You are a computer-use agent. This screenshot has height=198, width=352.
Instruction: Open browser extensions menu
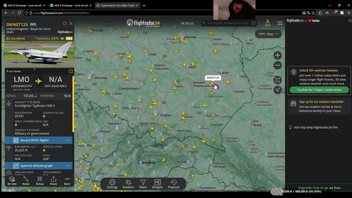coord(320,13)
